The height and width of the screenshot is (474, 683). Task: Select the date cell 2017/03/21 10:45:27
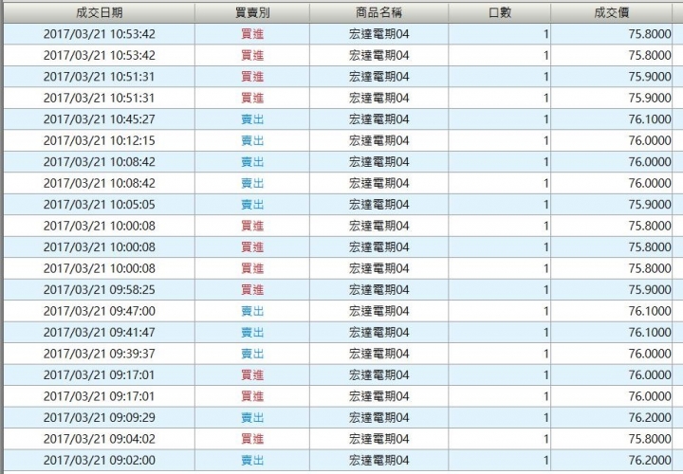tap(100, 119)
